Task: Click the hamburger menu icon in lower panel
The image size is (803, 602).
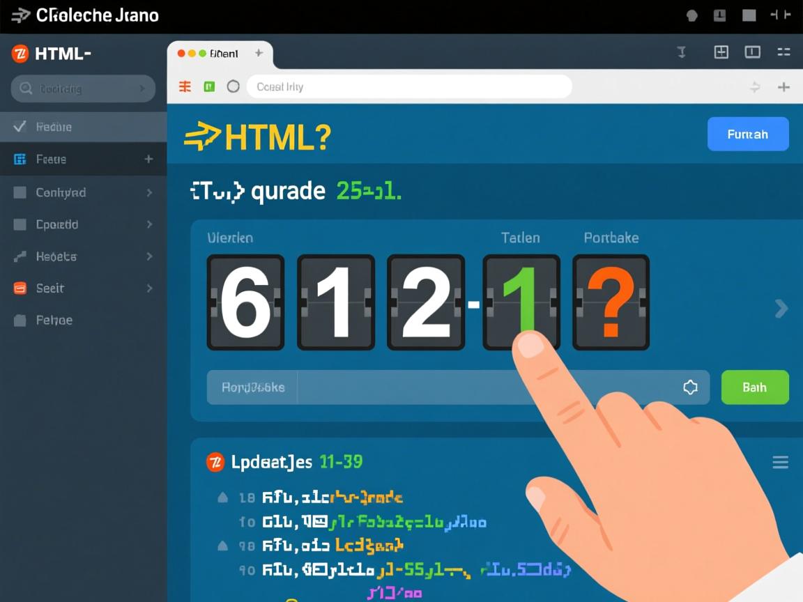Action: 780,462
